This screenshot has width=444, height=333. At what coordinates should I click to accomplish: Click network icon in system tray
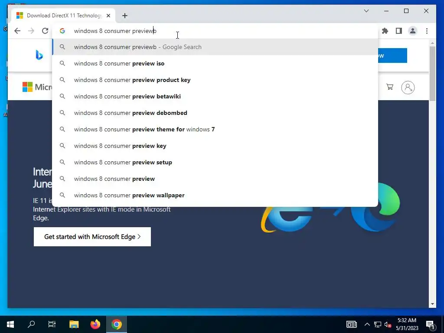point(378,324)
